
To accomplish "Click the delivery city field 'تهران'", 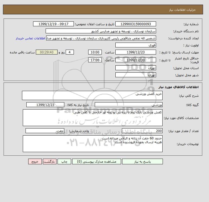I will pos(135,75).
